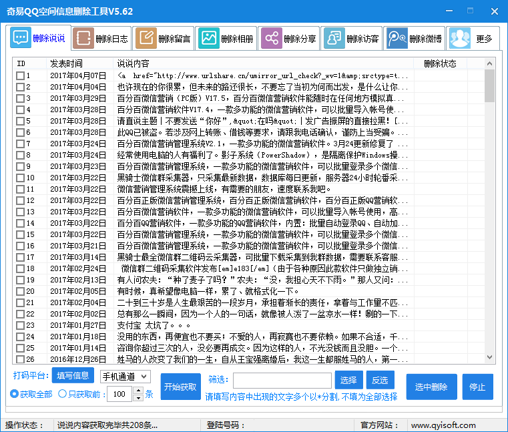Minimize the 奇易QQ空间信息删除工具 window
508x432 pixels.
click(449, 11)
